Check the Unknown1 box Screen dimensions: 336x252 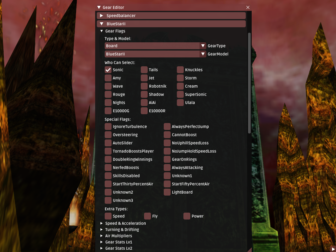[x=167, y=176]
